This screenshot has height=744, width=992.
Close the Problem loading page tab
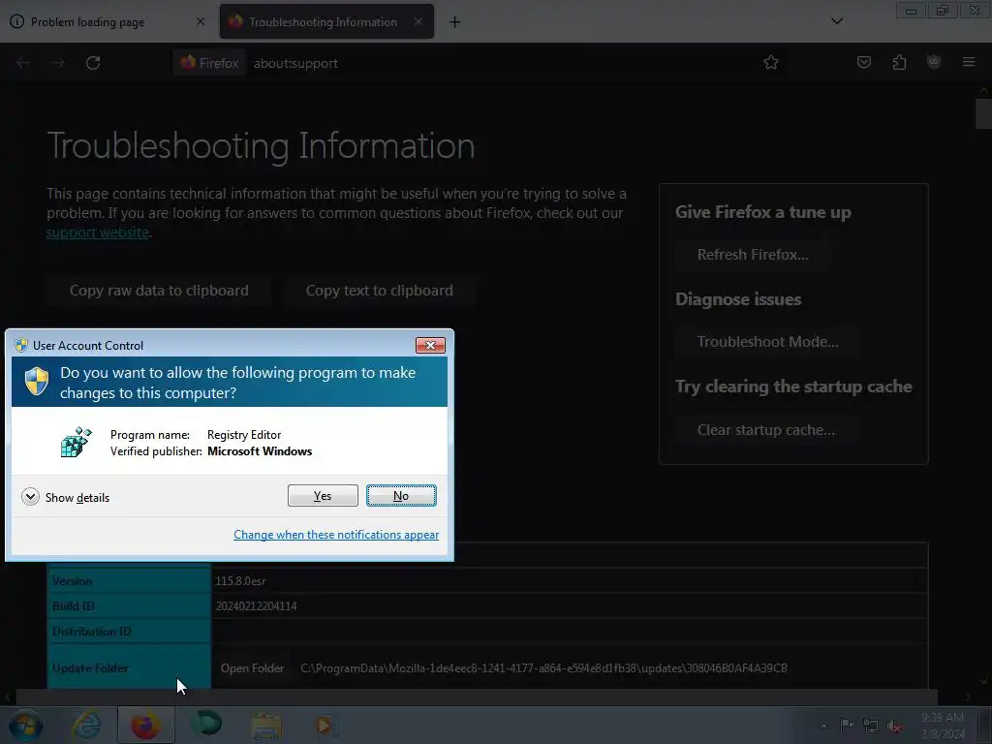click(201, 21)
